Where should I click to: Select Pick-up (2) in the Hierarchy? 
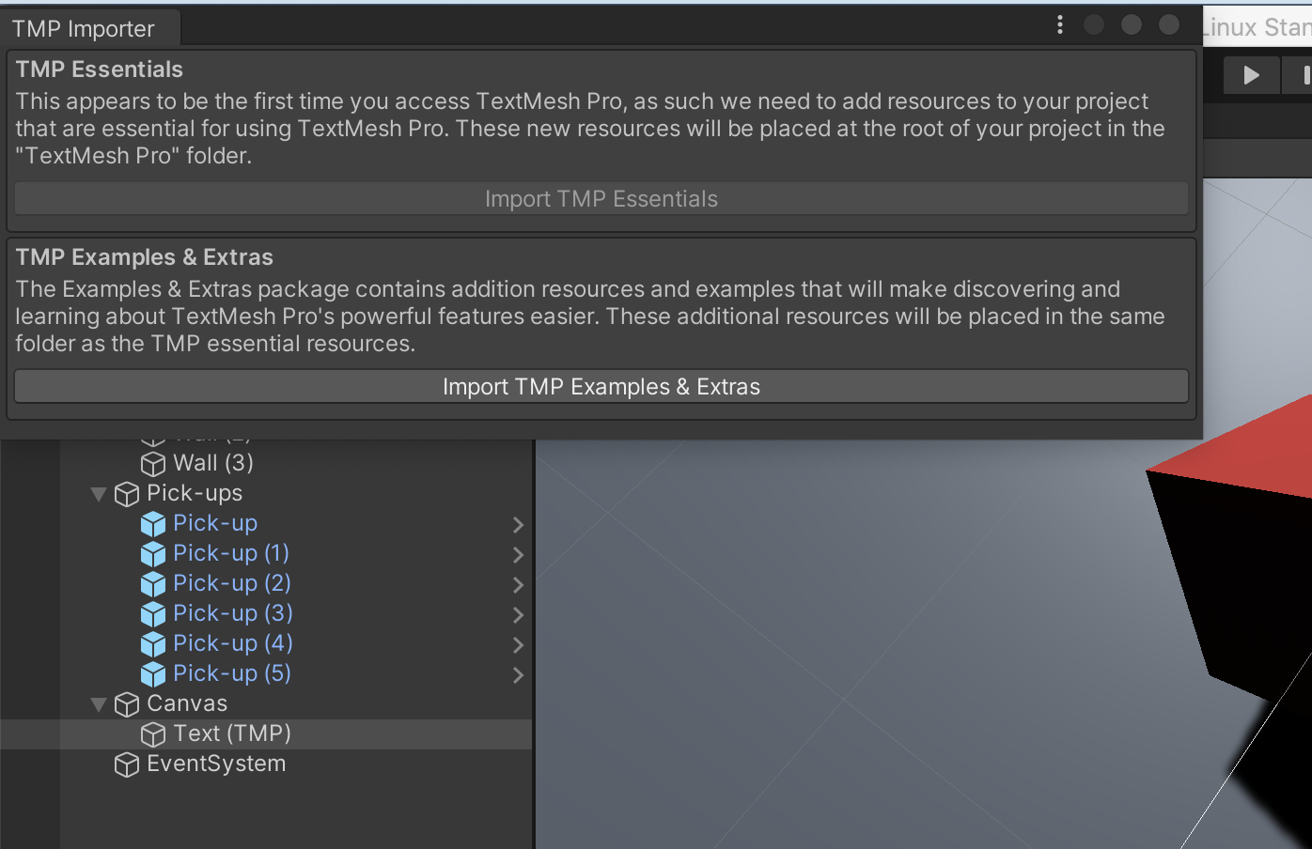[x=232, y=583]
